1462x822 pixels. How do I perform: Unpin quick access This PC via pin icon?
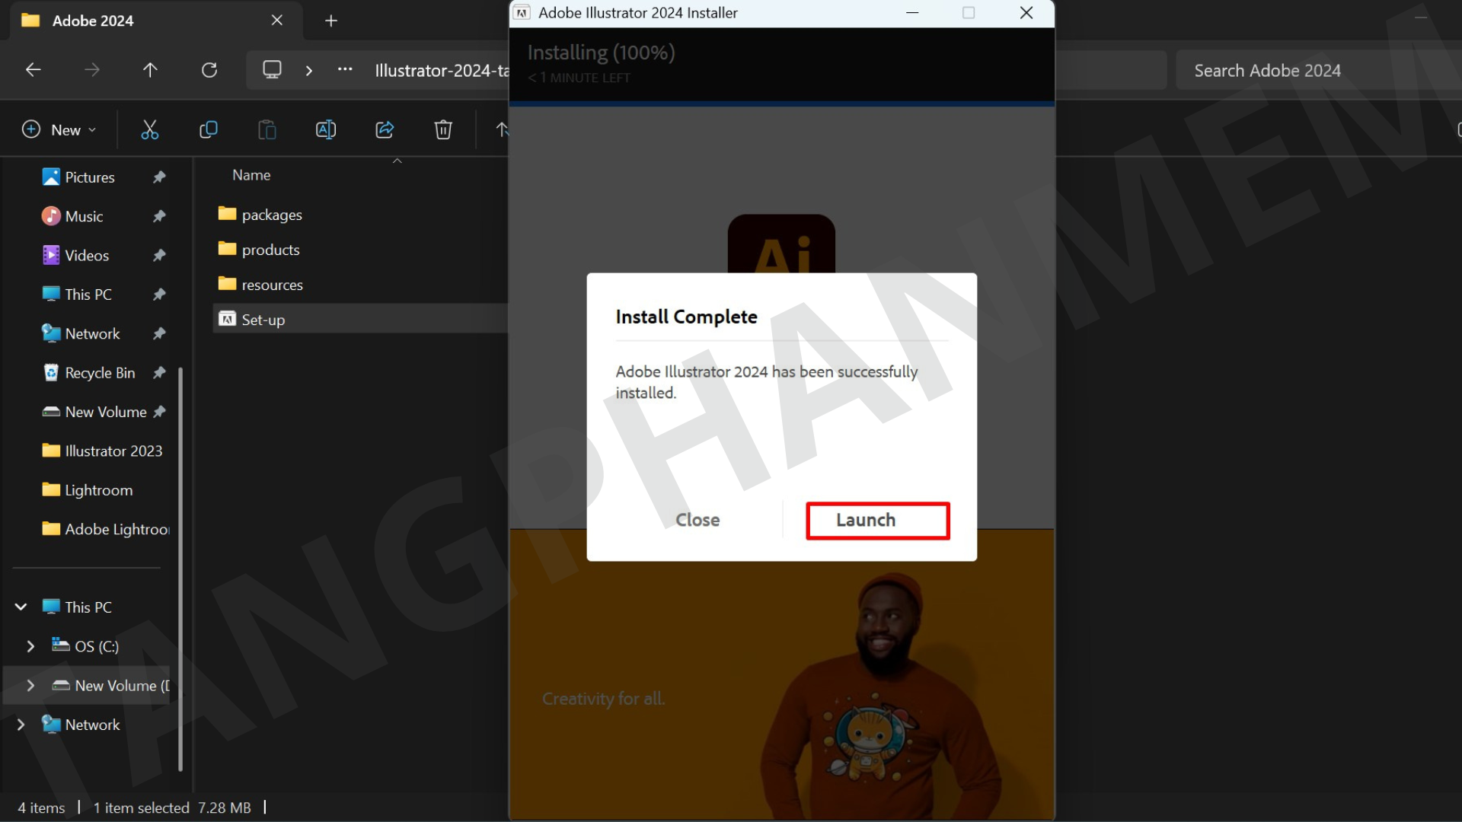point(159,295)
